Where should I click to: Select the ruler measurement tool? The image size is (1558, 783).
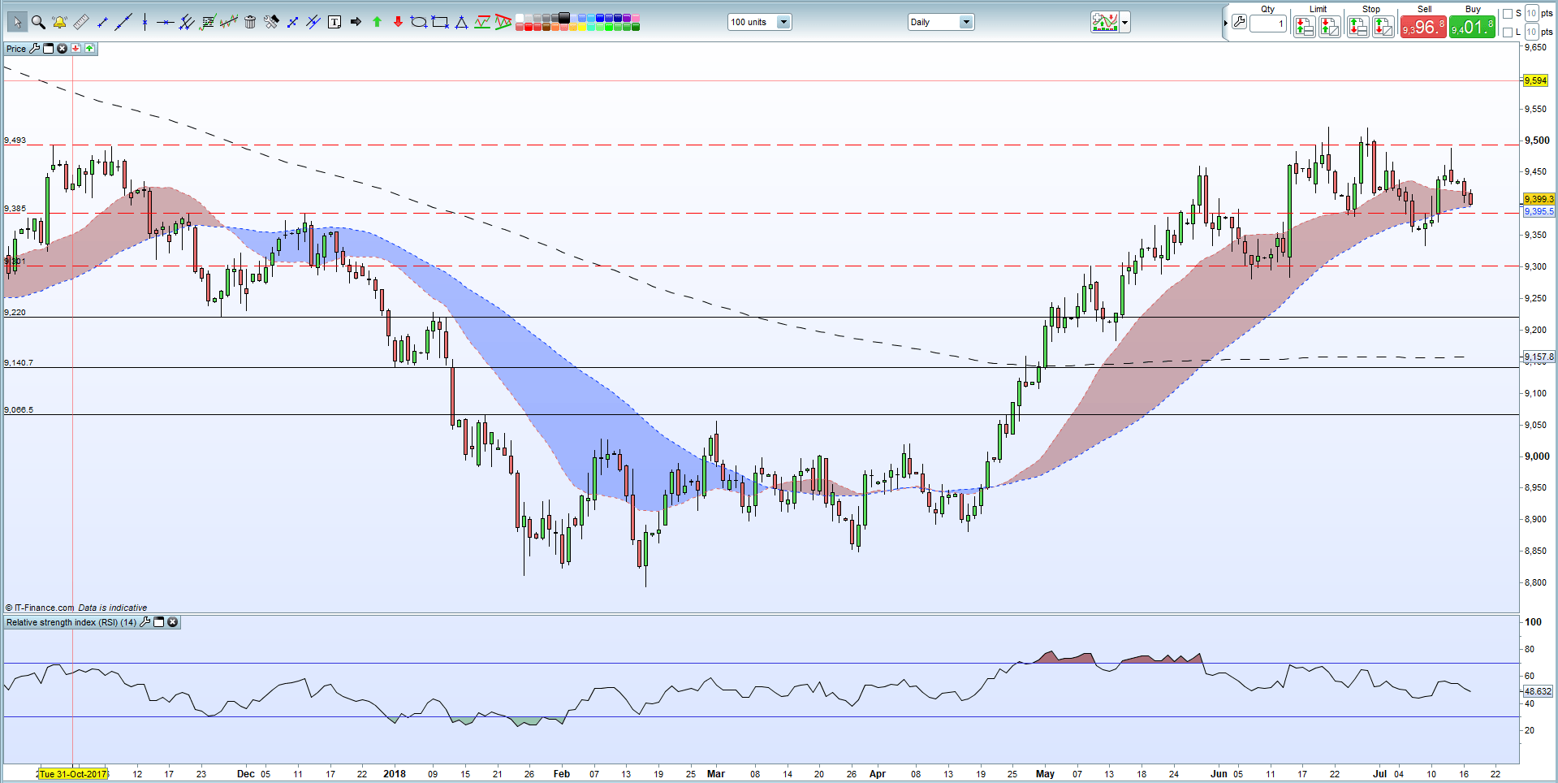[x=80, y=22]
